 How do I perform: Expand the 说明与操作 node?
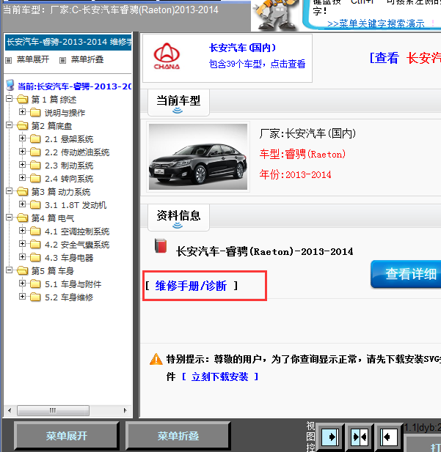pyautogui.click(x=22, y=111)
